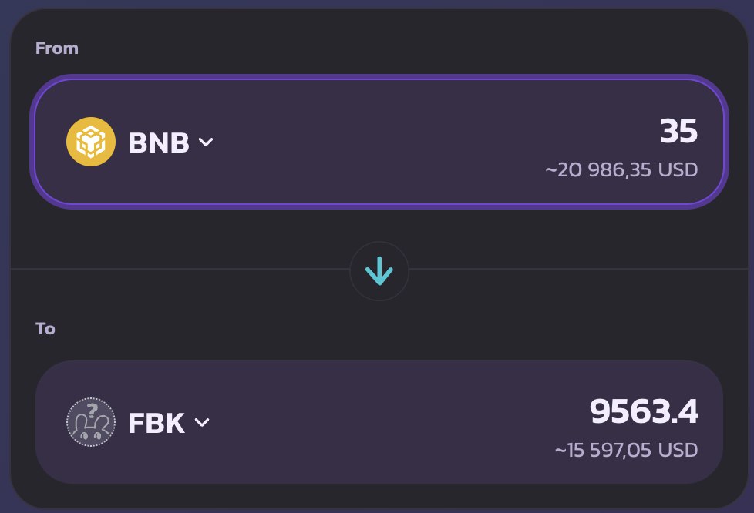Image resolution: width=754 pixels, height=513 pixels.
Task: Select the To token card
Action: (379, 422)
